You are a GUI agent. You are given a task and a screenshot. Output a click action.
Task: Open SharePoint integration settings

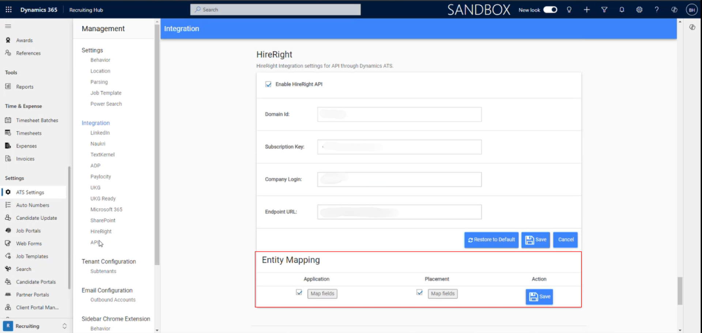click(x=103, y=221)
